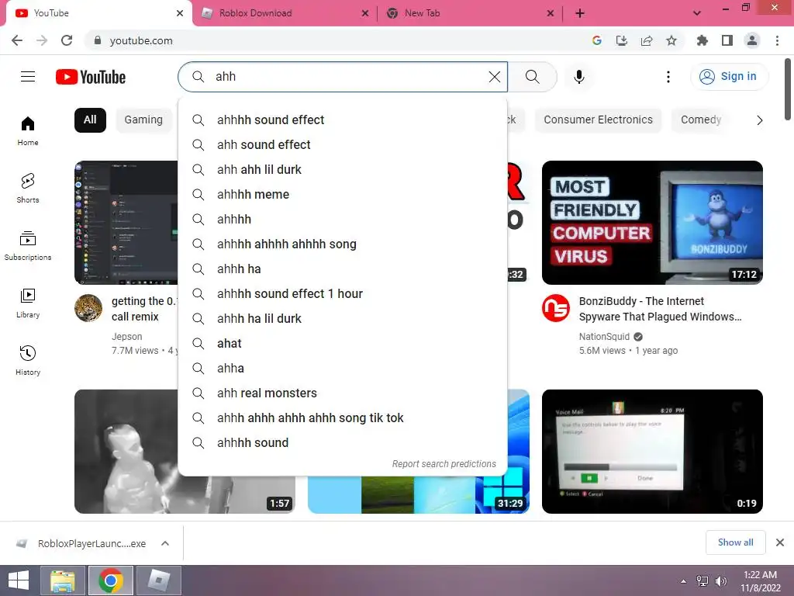Choose suggestion 'ahhhh sound effect 1 hour'
794x596 pixels.
point(343,294)
